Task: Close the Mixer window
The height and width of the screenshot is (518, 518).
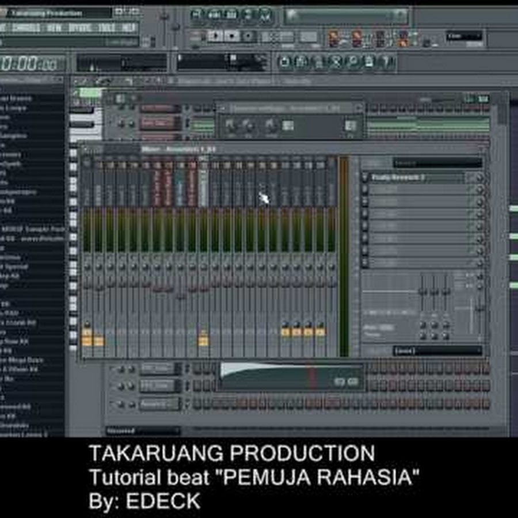Action: (483, 149)
